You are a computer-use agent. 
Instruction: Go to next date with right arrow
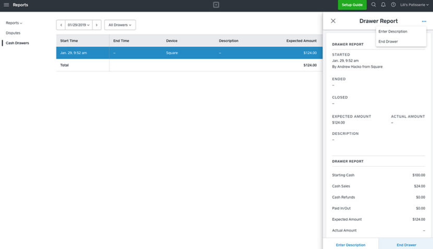pos(97,25)
